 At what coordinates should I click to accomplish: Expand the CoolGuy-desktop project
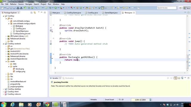coord(3,89)
